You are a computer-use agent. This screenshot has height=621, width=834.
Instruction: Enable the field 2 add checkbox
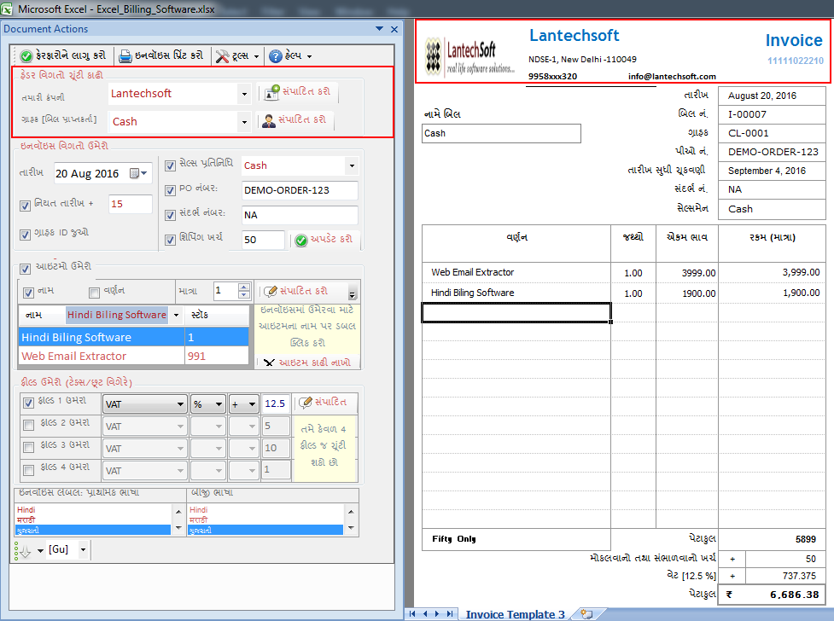point(29,425)
